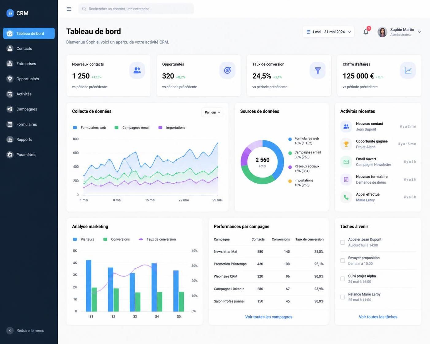The image size is (430, 344).
Task: Click the Newsletter Mai campaign row
Action: coord(269,251)
